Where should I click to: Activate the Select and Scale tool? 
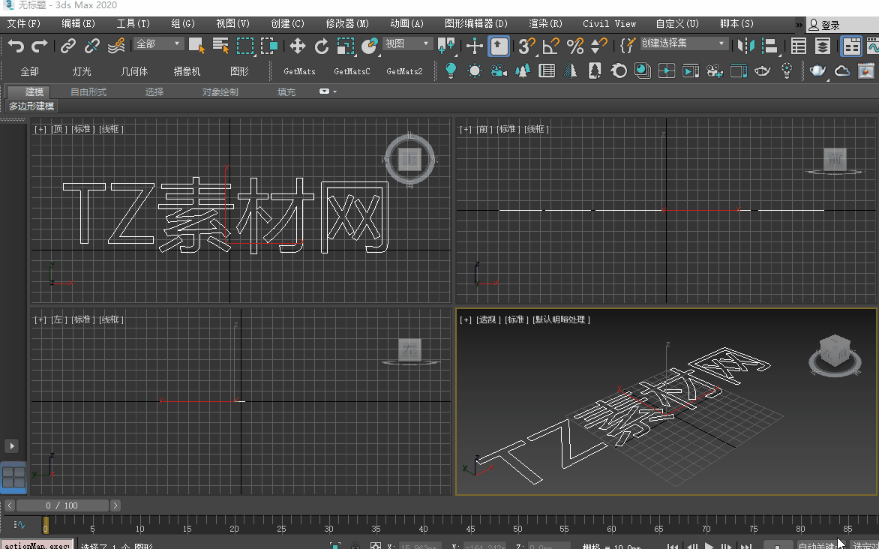coord(345,46)
